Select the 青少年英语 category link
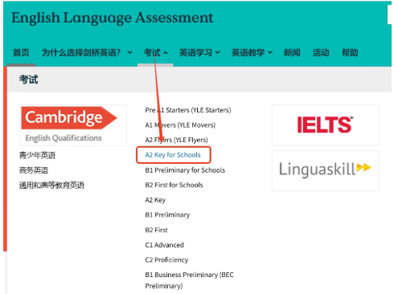This screenshot has width=394, height=294. click(x=37, y=155)
